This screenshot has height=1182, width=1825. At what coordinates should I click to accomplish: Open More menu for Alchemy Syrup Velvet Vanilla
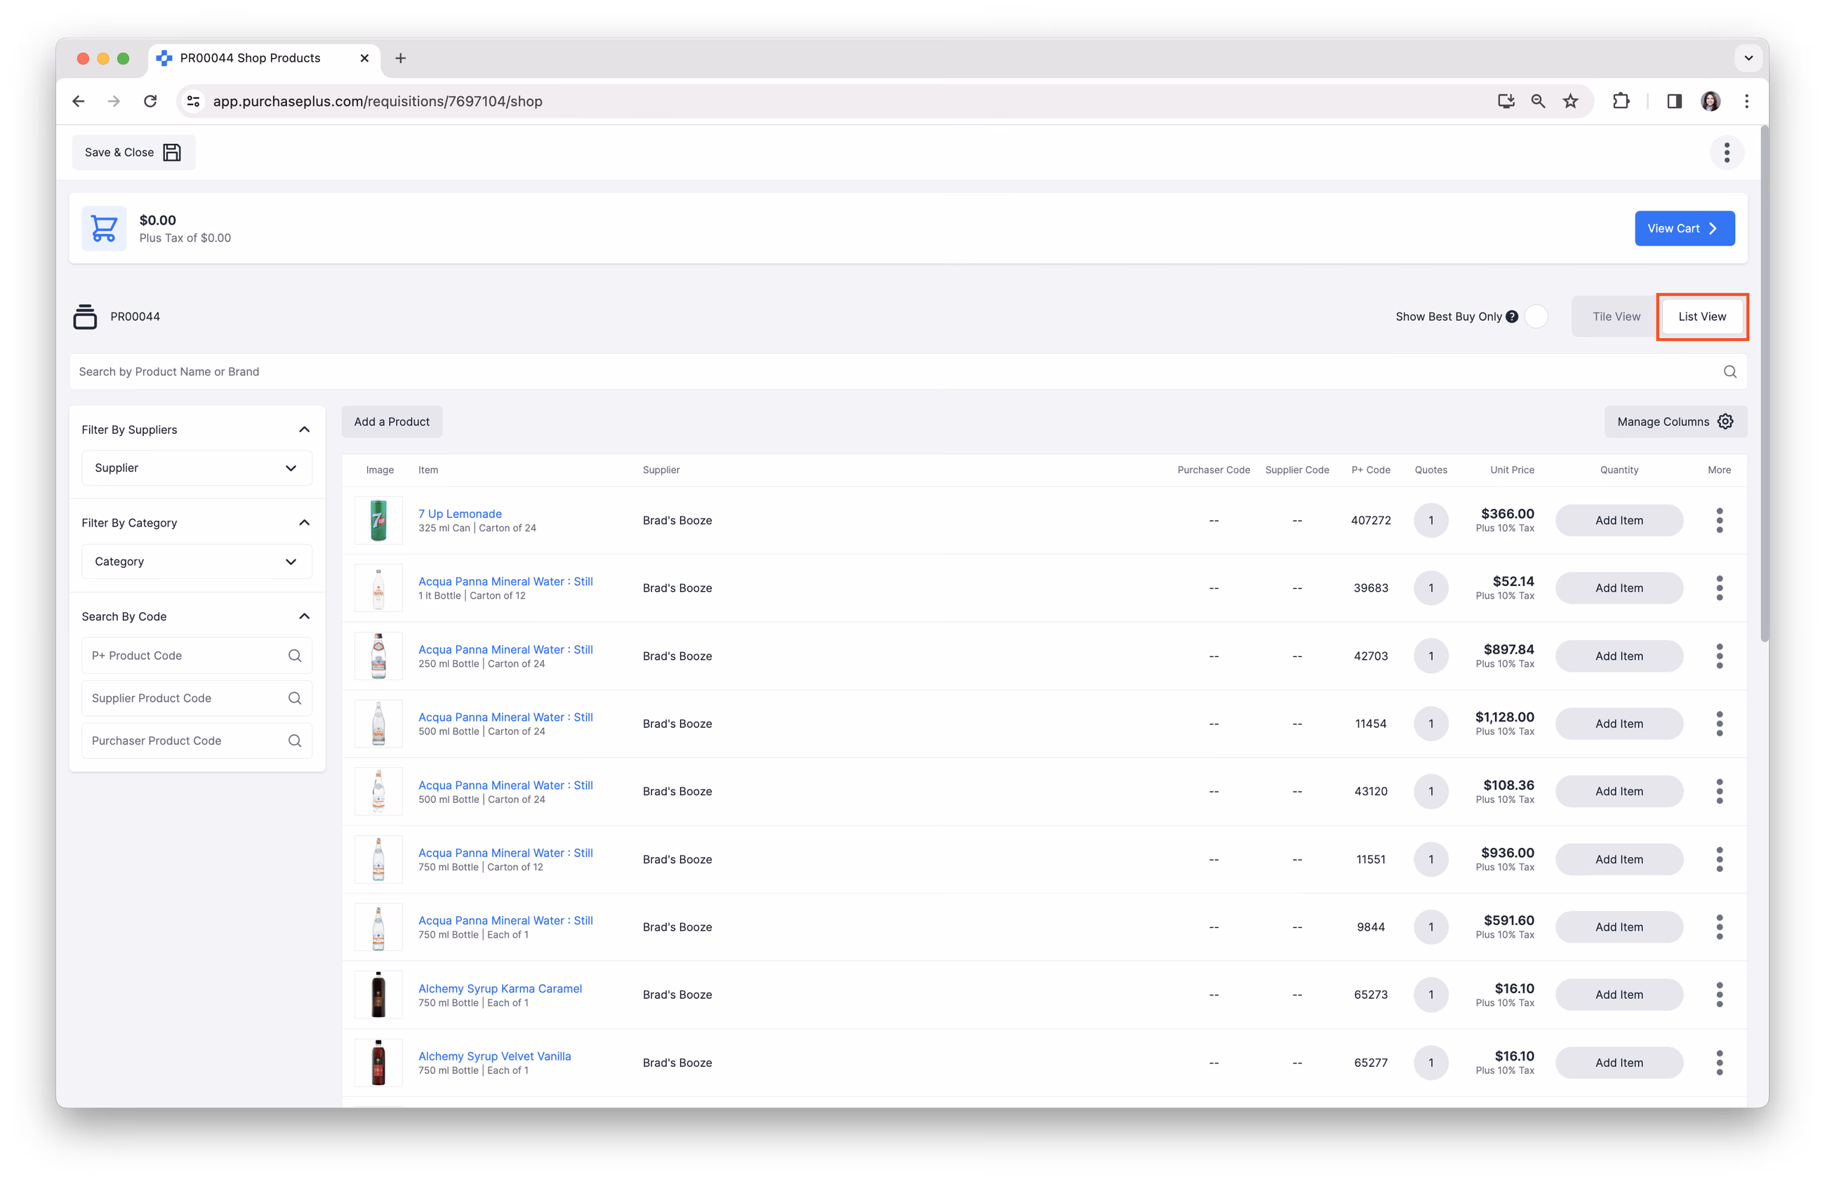pos(1719,1063)
